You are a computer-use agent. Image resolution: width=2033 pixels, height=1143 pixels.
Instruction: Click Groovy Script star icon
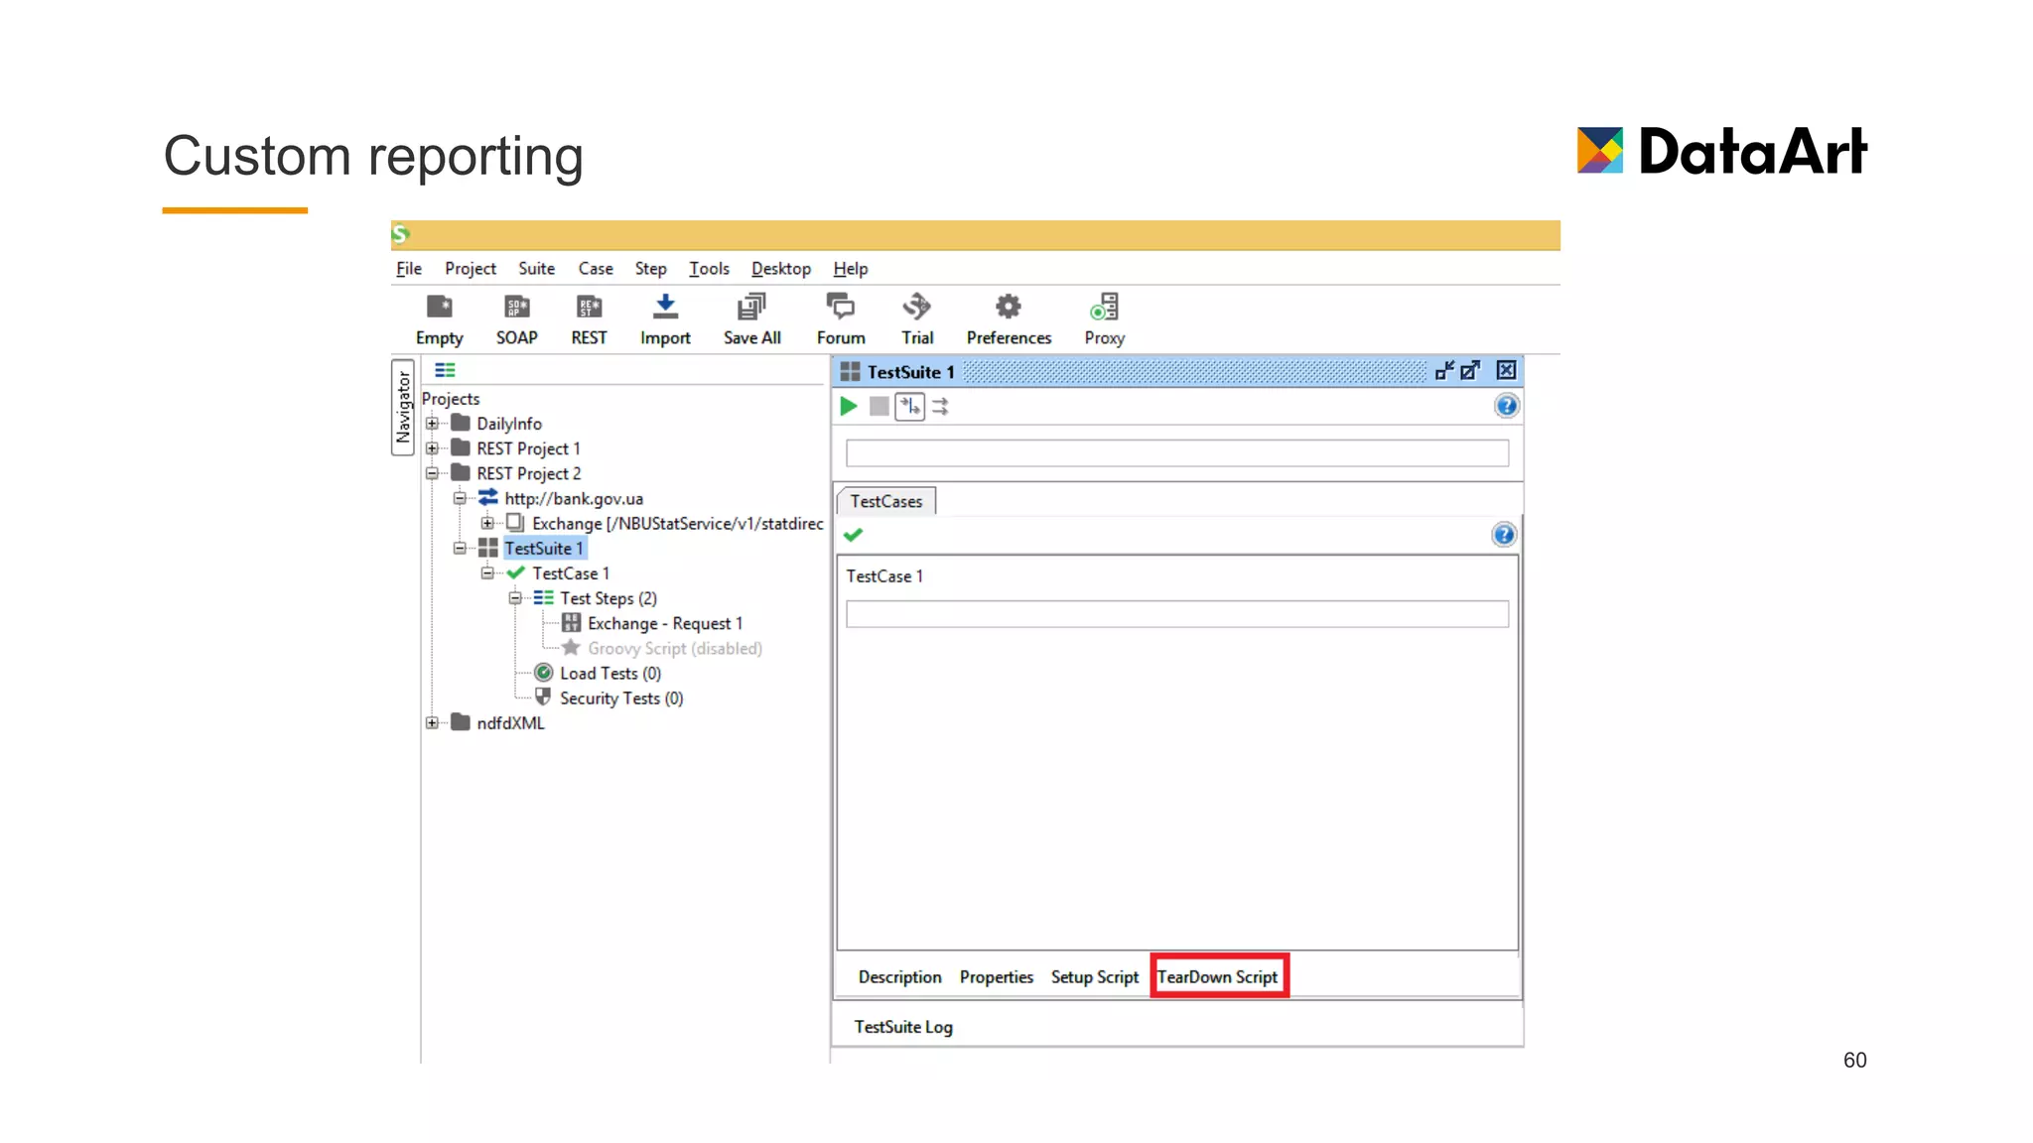click(x=571, y=648)
